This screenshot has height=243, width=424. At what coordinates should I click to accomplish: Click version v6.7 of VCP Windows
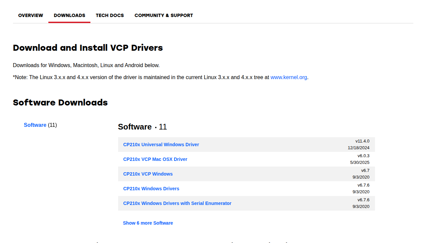click(365, 171)
